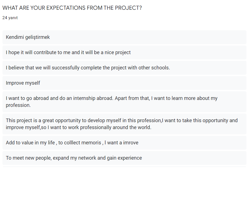Select the "Kendimi geliştirmek" response
This screenshot has height=201, width=247.
pyautogui.click(x=28, y=37)
